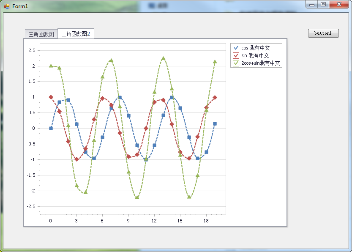Click the green triangle marker at x=7 peak
Viewport: 352px width, 252px height.
tap(112, 60)
